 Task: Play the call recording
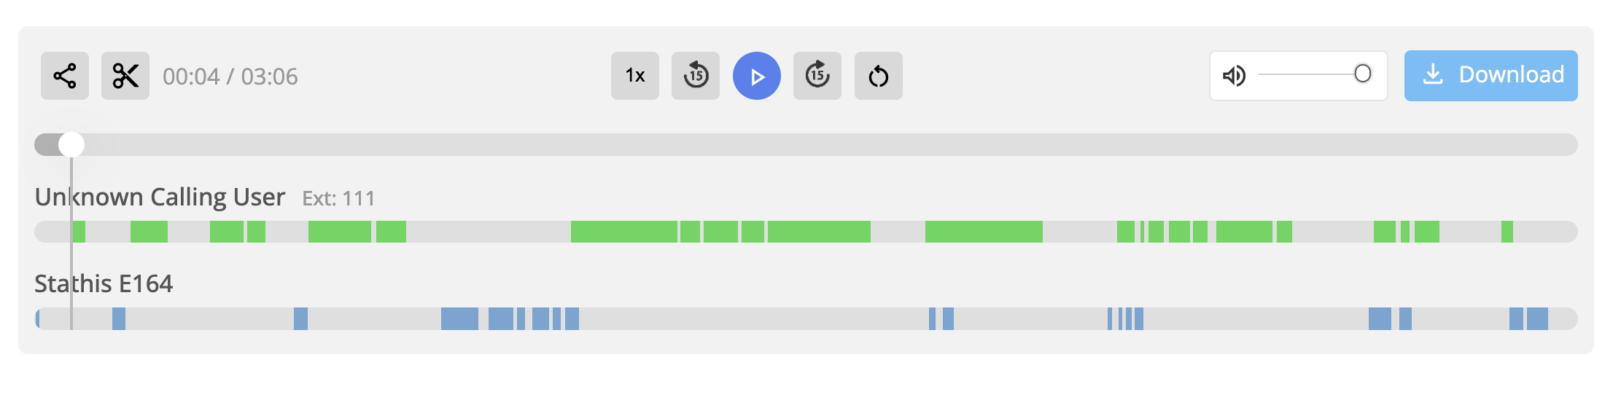point(757,76)
